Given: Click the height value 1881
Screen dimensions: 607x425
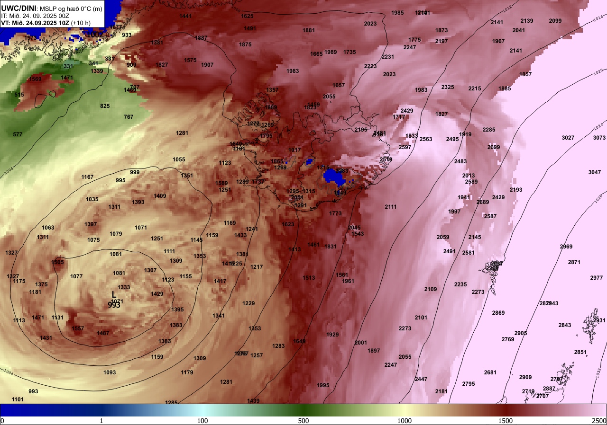Looking at the screenshot, I should (x=309, y=30).
